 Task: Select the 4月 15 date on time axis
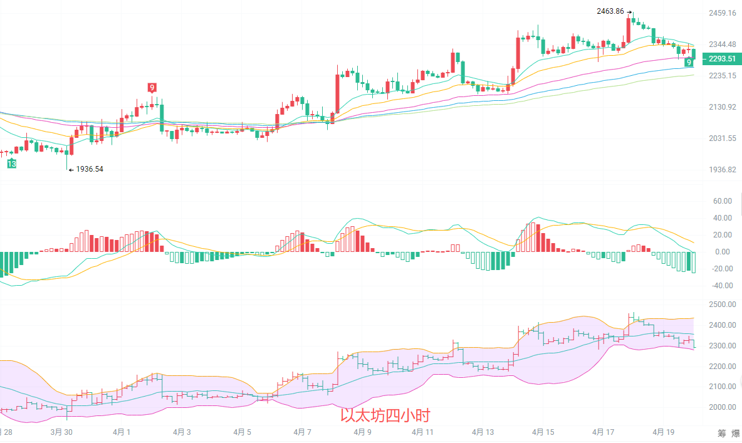(x=543, y=432)
